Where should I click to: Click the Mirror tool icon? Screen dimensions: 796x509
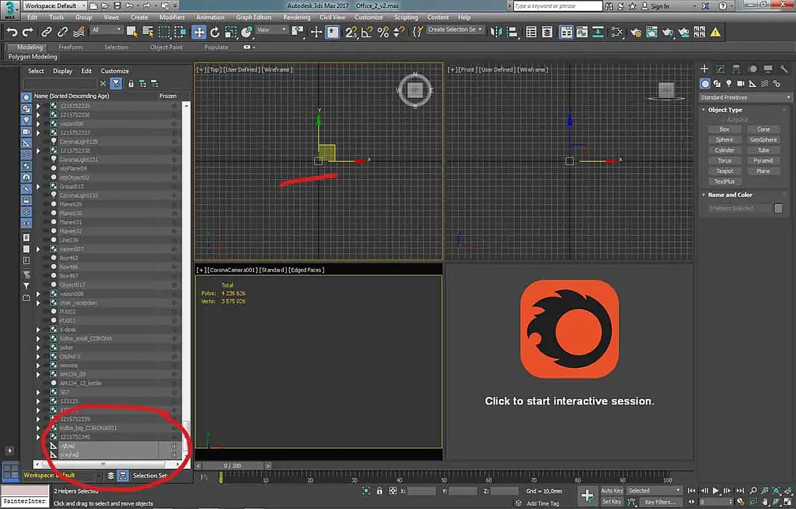(x=496, y=32)
